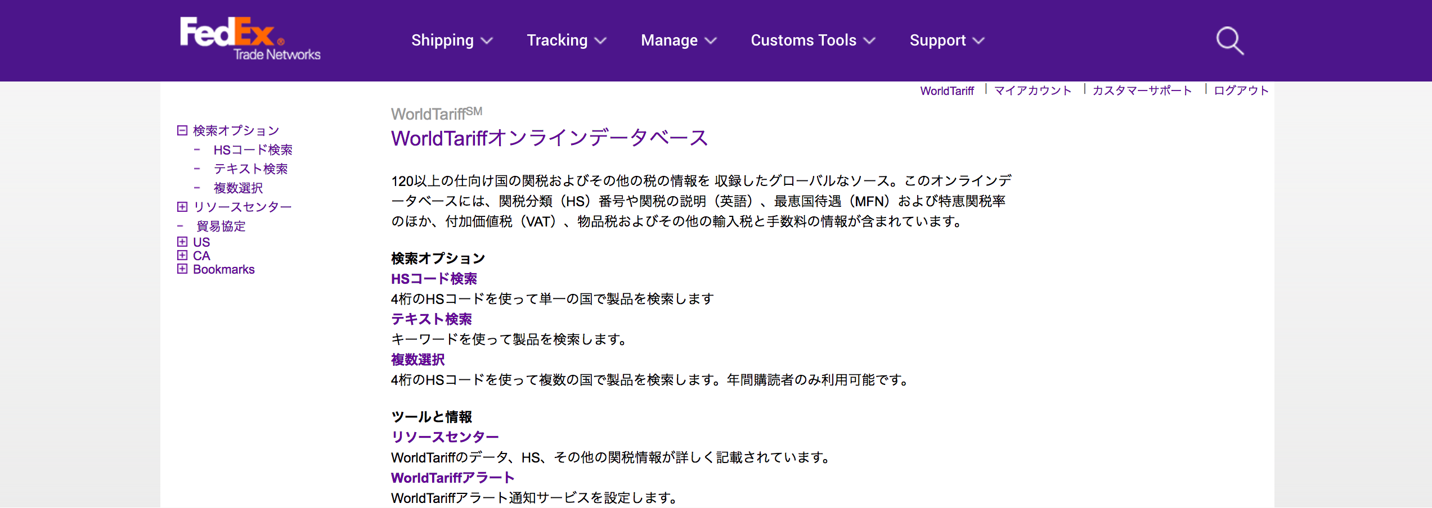The height and width of the screenshot is (508, 1432).
Task: Expand the リソースセンター tree node
Action: [x=182, y=207]
